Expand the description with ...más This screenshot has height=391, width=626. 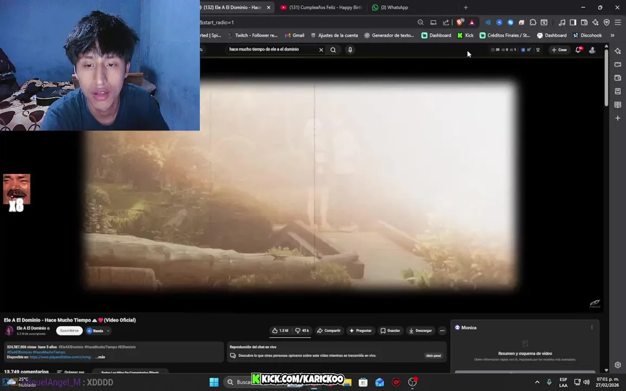click(100, 357)
